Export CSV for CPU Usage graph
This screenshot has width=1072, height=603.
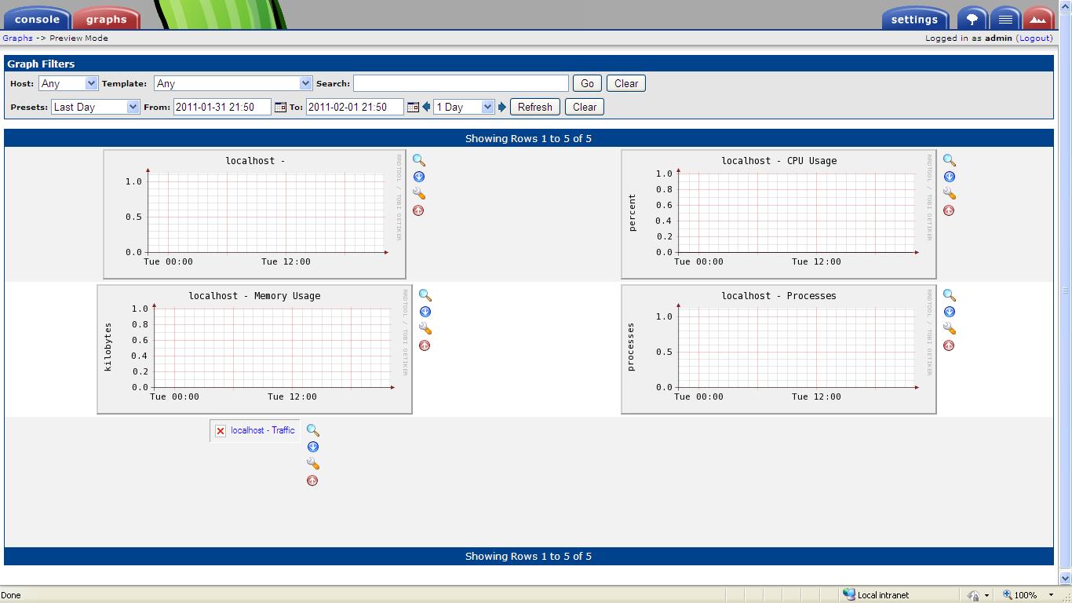pyautogui.click(x=950, y=177)
